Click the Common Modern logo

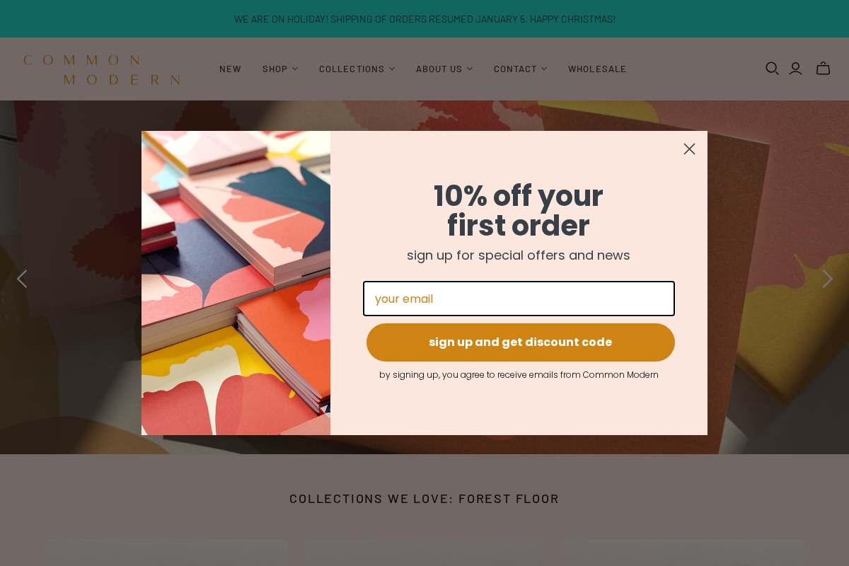102,69
